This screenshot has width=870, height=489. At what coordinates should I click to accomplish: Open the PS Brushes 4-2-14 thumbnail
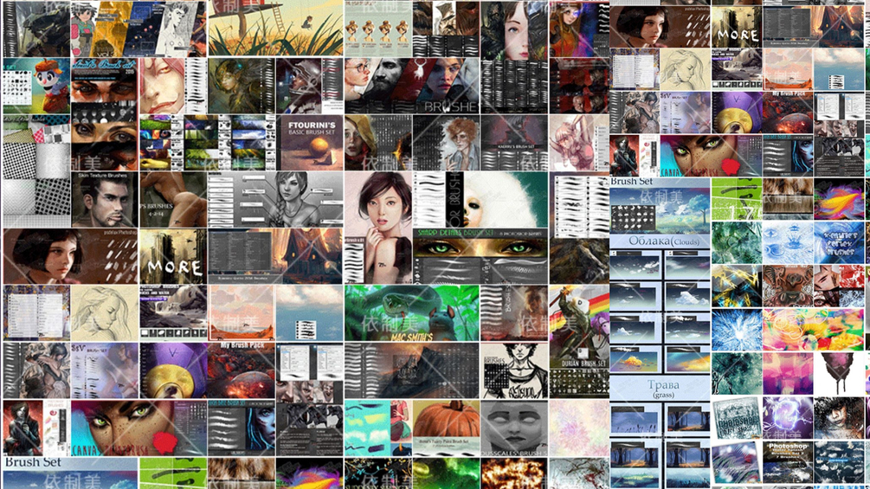tap(173, 200)
